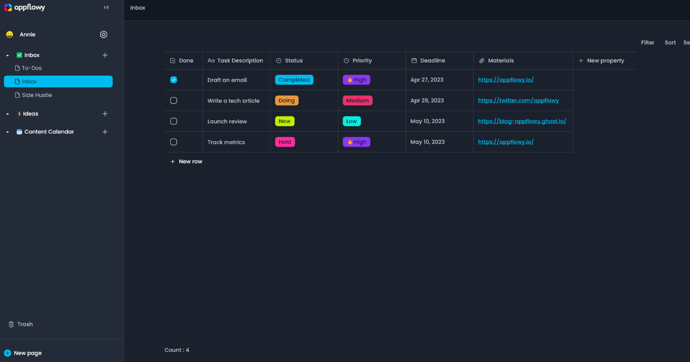Open the Side Hustle page
The image size is (690, 362).
(36, 95)
